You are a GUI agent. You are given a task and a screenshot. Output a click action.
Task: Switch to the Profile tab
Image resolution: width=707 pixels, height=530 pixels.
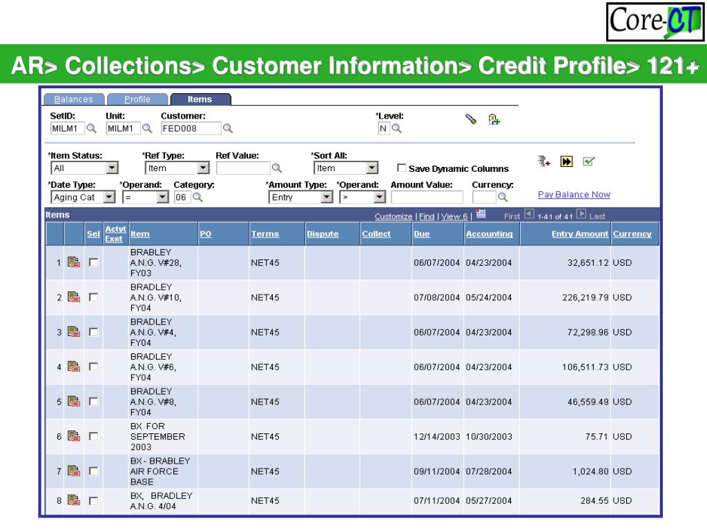coord(137,99)
